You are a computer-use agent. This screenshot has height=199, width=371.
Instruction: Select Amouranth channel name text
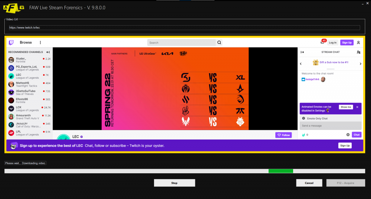click(x=23, y=115)
